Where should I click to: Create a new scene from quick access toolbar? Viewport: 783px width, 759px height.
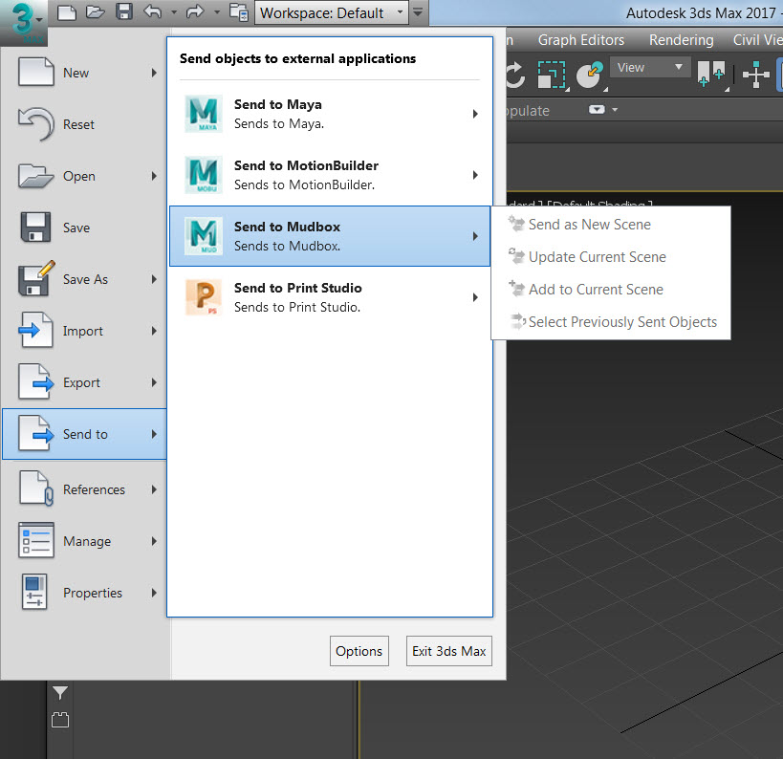click(67, 12)
